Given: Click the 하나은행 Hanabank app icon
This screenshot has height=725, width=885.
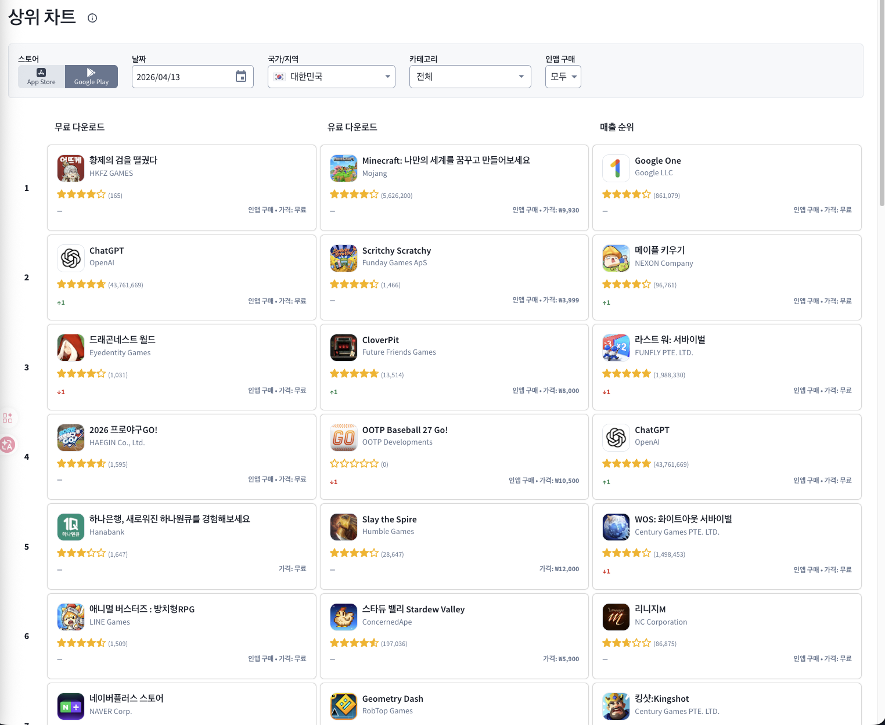Looking at the screenshot, I should coord(71,527).
